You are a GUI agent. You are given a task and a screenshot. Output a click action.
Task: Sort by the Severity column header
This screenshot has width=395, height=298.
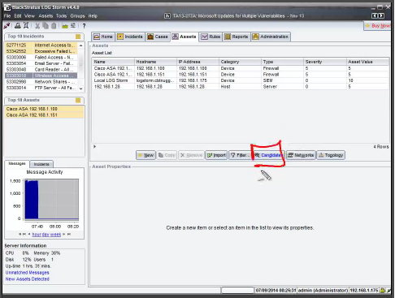(325, 62)
